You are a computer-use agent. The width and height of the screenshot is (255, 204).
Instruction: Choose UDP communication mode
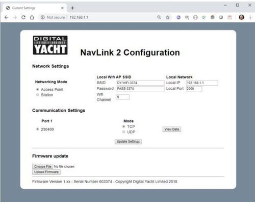[124, 132]
